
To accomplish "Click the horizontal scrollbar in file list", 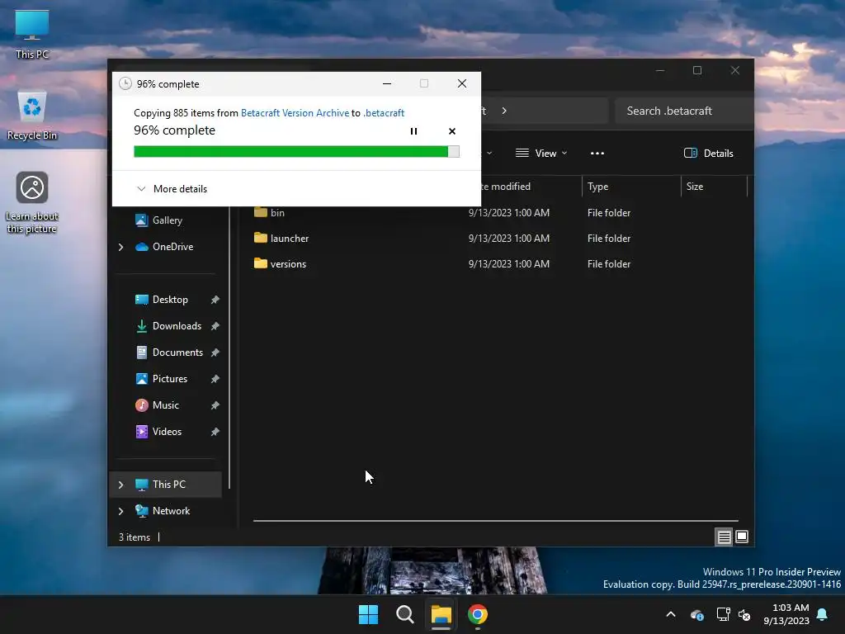I will pyautogui.click(x=495, y=521).
